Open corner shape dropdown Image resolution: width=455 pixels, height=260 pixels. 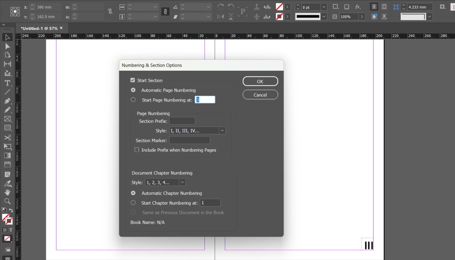click(x=430, y=17)
